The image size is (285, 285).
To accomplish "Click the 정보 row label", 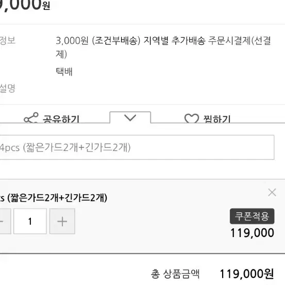I will (x=8, y=40).
